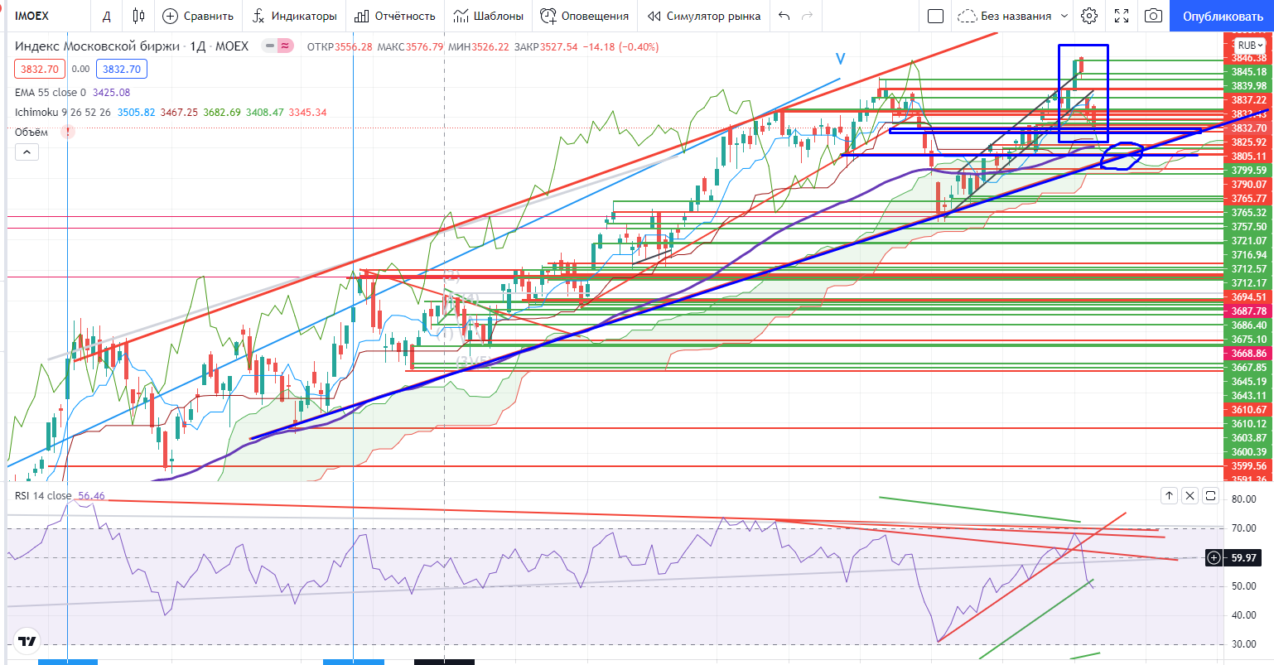Open the Без названия layout dropdown arrow
The width and height of the screenshot is (1274, 665).
[x=1065, y=16]
